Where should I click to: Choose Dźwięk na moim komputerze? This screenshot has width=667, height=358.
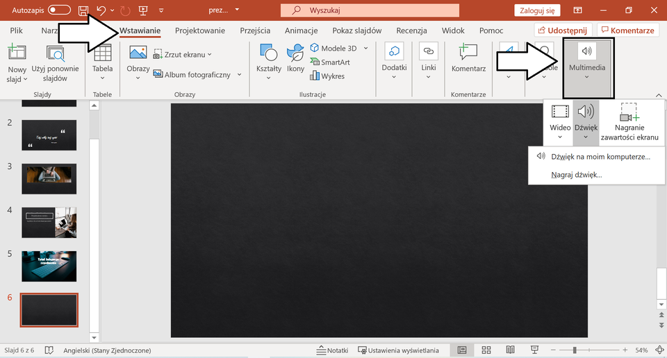600,157
